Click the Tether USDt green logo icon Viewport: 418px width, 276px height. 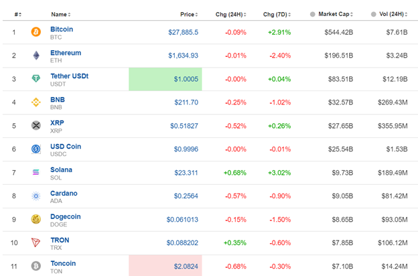(36, 78)
